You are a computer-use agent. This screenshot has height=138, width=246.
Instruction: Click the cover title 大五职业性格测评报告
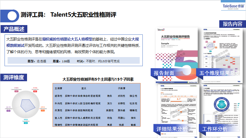(x=175, y=37)
